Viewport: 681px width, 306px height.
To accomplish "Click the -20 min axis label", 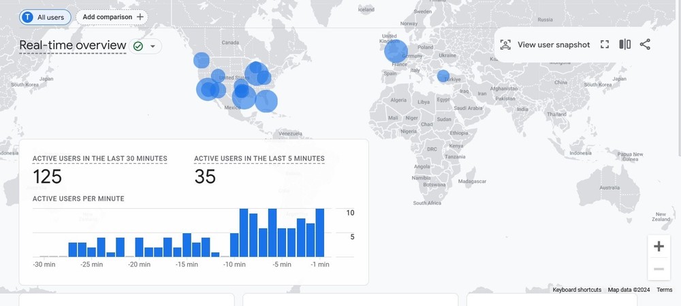I will point(139,265).
